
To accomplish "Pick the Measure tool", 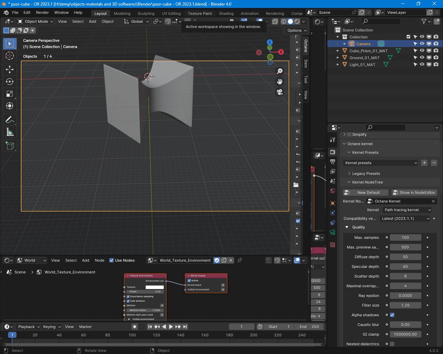I will [10, 132].
